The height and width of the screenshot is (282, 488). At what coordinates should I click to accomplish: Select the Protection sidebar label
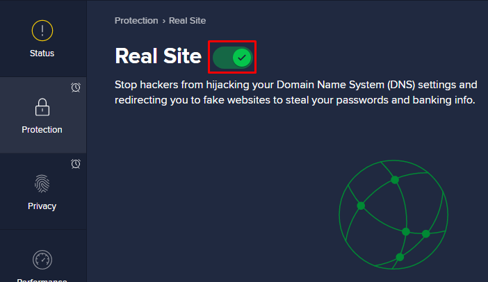click(42, 130)
